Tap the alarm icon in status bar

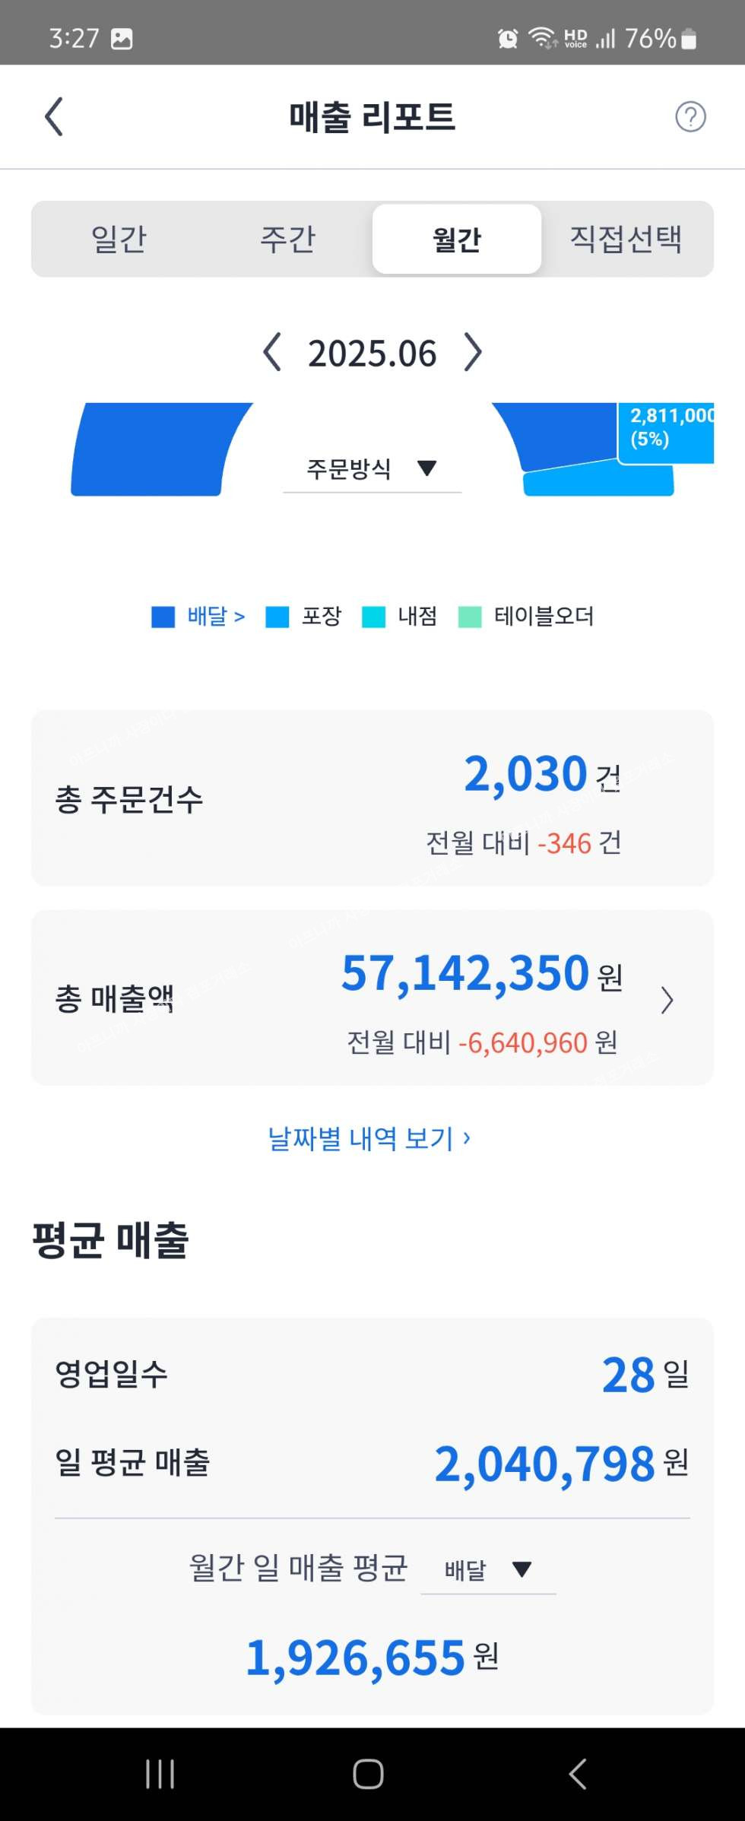(508, 38)
